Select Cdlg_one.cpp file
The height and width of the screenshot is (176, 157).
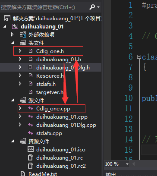click(x=53, y=109)
